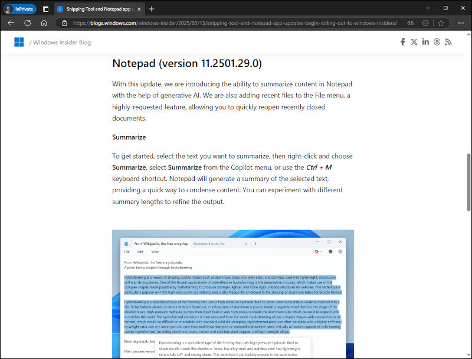The height and width of the screenshot is (359, 472).
Task: Click the page vertical scrollbar thumb
Action: click(x=468, y=182)
